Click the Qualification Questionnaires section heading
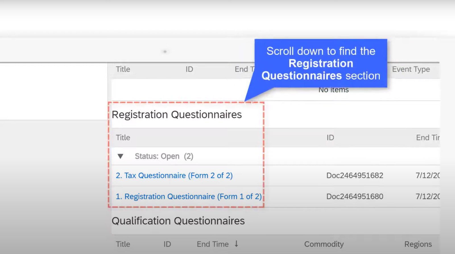The height and width of the screenshot is (254, 455). (178, 221)
